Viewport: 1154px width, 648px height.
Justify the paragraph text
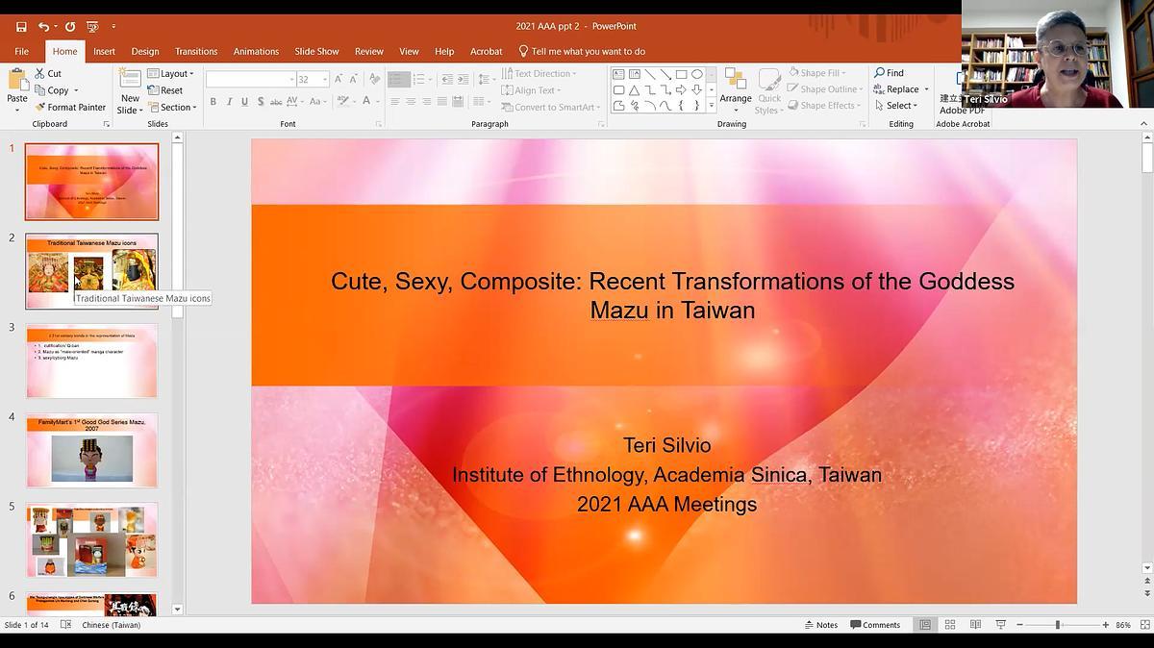tap(442, 101)
